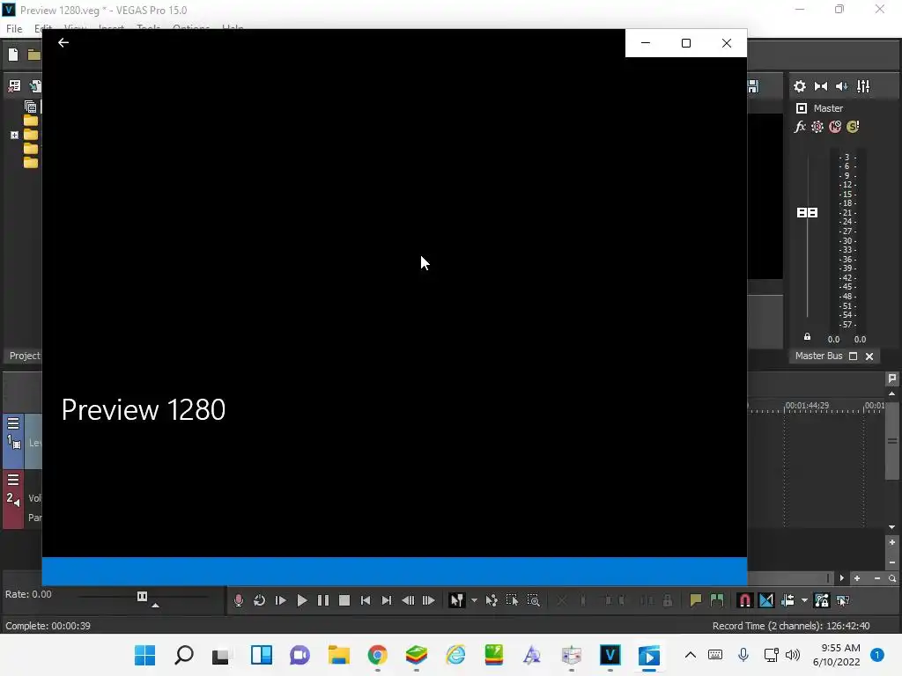This screenshot has height=676, width=902.
Task: Open track 1 hamburger menu
Action: (x=13, y=423)
